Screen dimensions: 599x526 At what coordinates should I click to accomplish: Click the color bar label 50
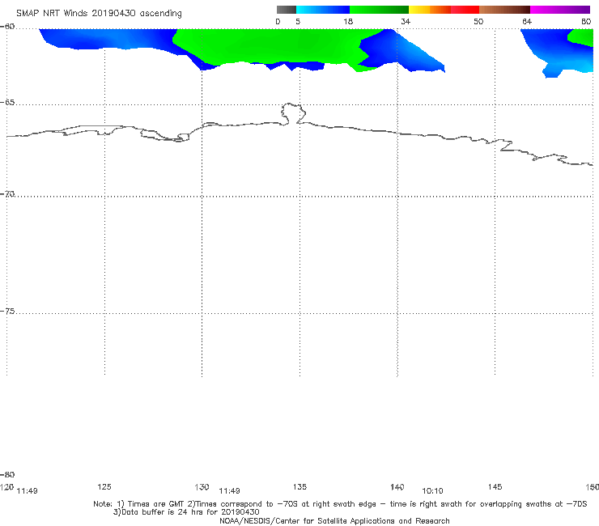[478, 21]
